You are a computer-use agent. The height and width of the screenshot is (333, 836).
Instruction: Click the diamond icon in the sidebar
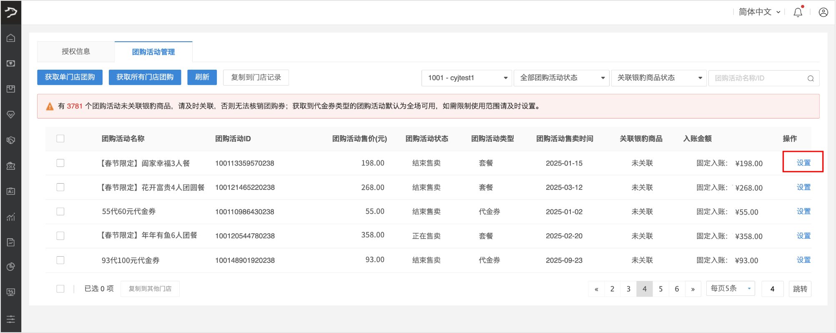tap(11, 114)
